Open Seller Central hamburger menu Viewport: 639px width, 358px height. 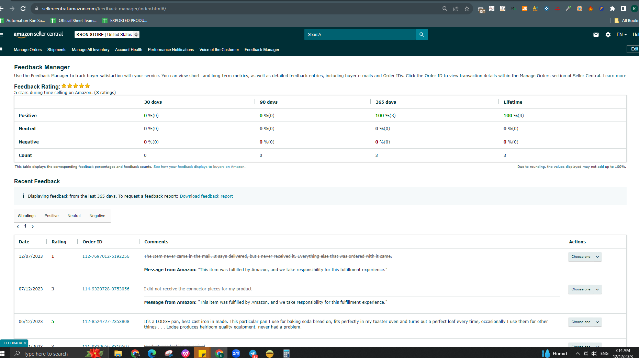(x=2, y=35)
